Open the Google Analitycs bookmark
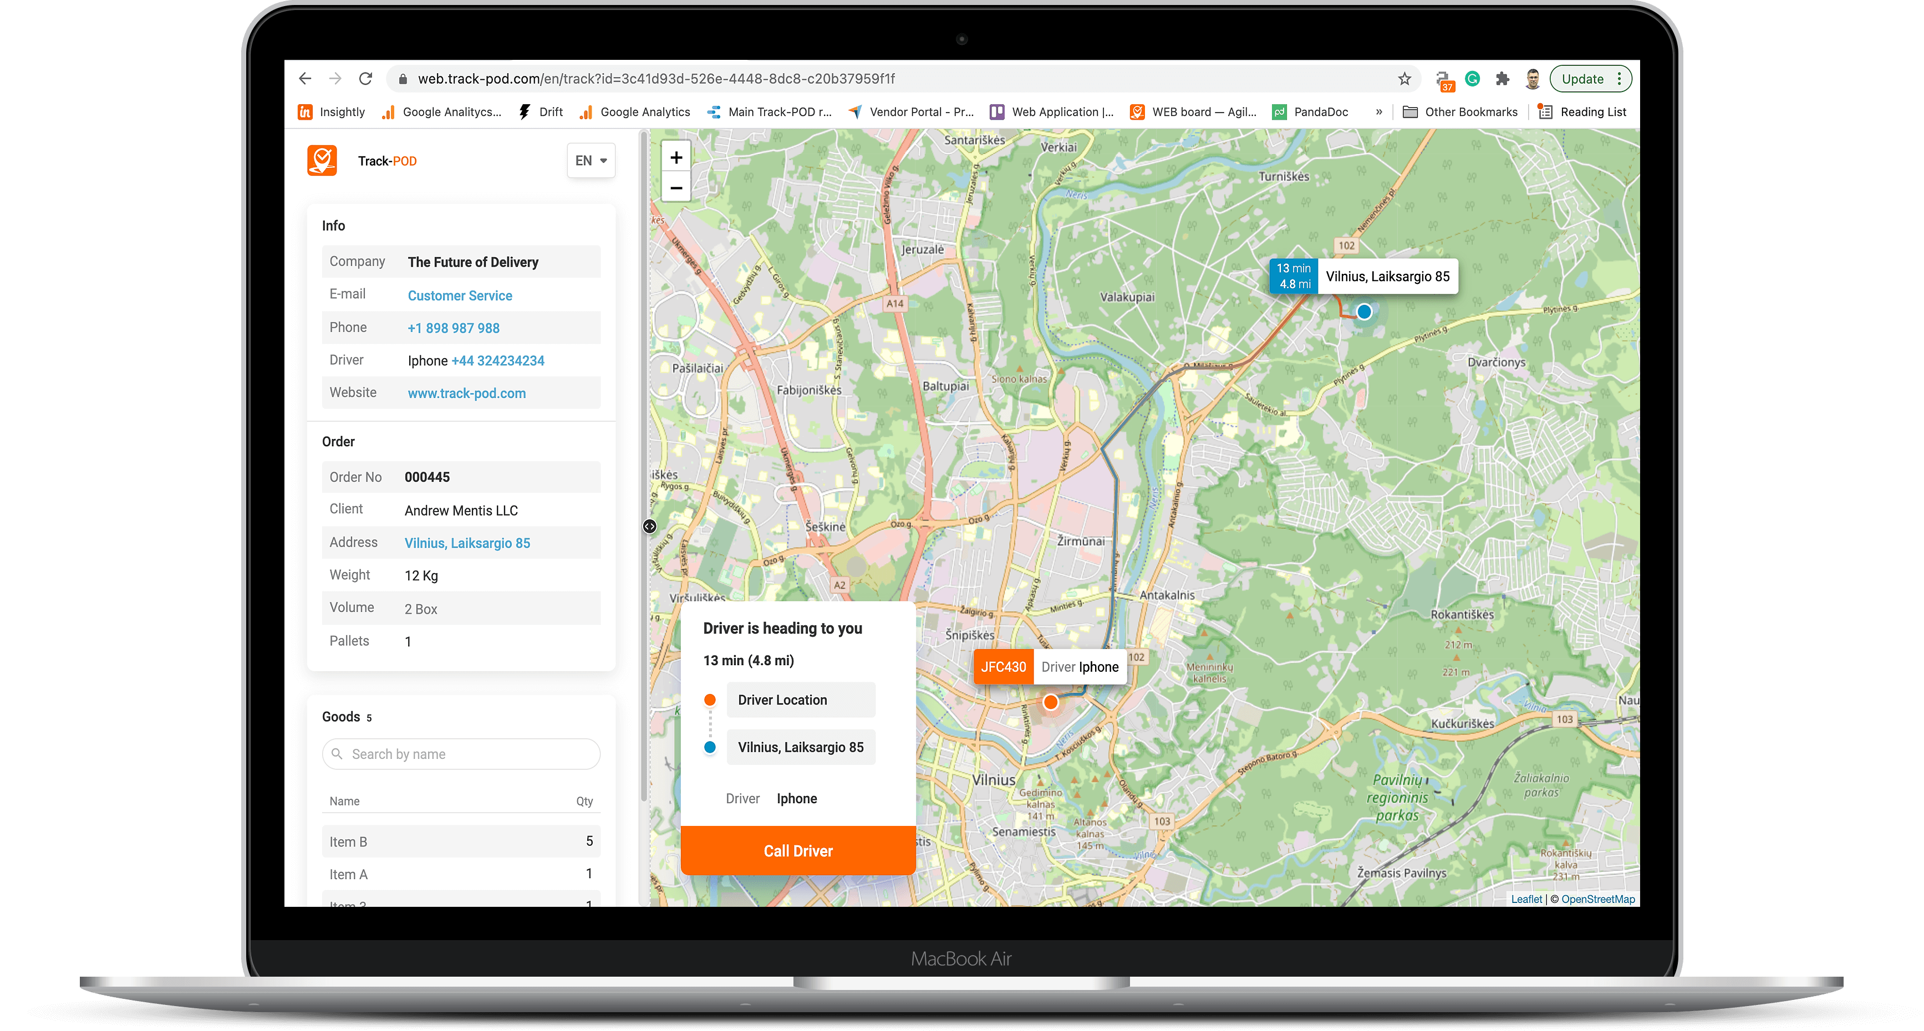 [441, 112]
